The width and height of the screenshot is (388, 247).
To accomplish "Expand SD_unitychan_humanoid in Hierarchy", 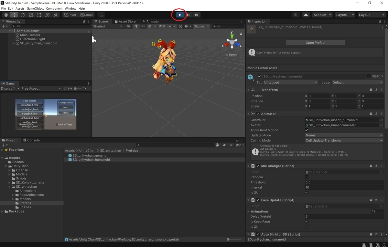I will pos(14,43).
